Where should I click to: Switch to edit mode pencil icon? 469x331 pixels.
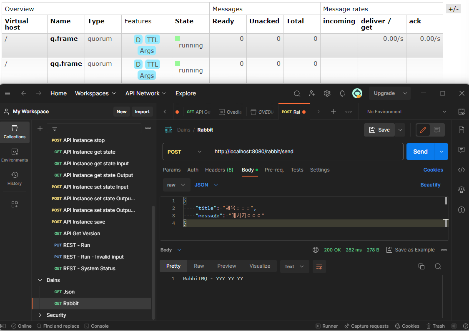pos(423,130)
